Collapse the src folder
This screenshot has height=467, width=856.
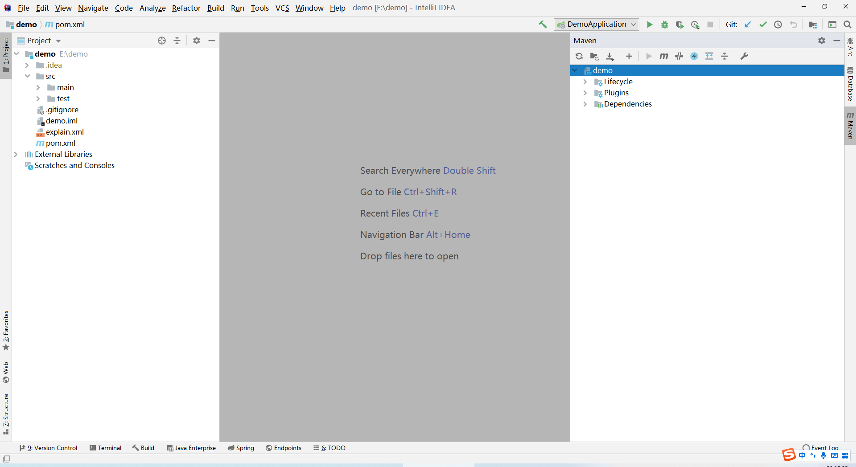(27, 76)
